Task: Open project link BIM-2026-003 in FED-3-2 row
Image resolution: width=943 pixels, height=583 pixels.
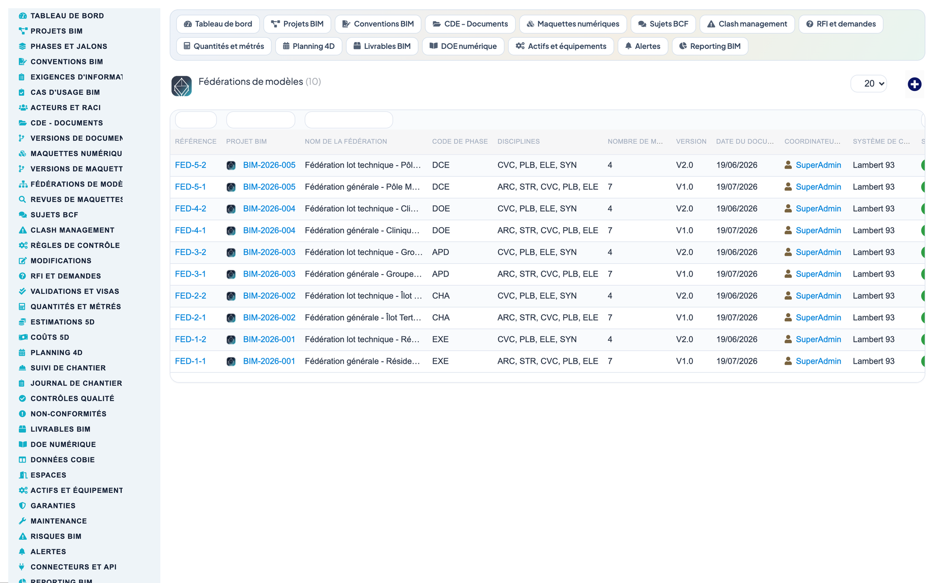Action: tap(269, 252)
